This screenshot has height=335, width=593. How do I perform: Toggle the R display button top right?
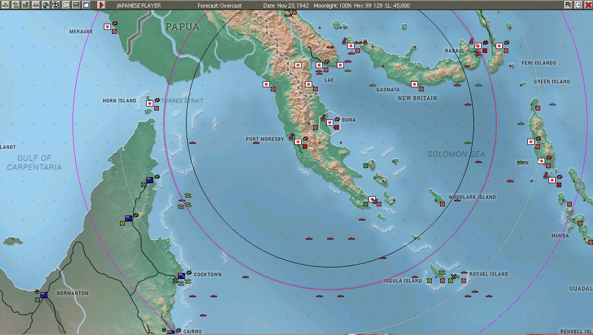(x=568, y=5)
